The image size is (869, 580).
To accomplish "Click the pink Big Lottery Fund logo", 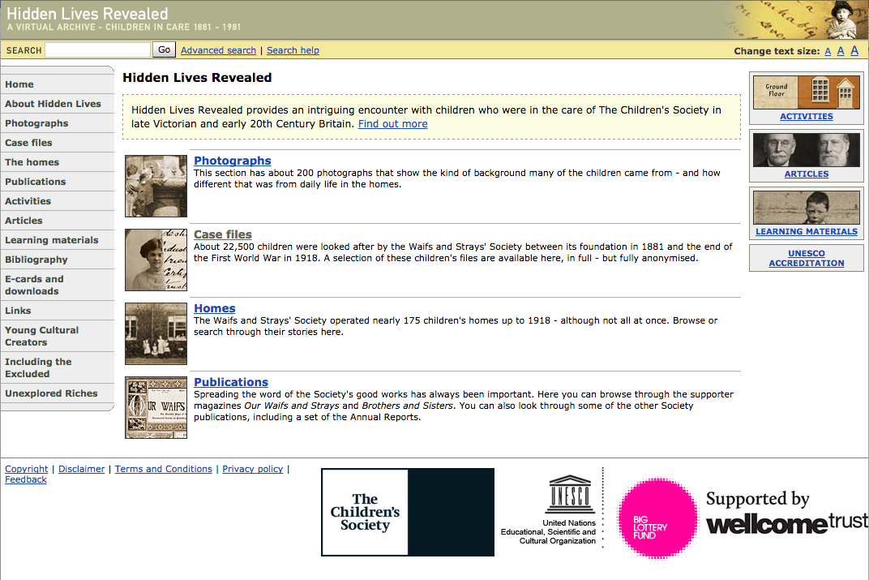I will tap(657, 518).
